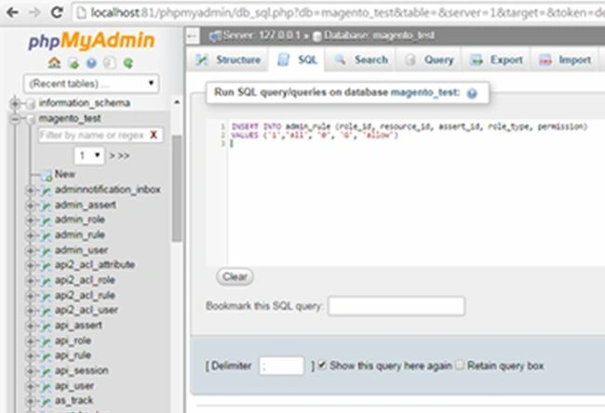Screen dimensions: 605x413
Task: Go to next page with the > link
Action: tap(112, 155)
